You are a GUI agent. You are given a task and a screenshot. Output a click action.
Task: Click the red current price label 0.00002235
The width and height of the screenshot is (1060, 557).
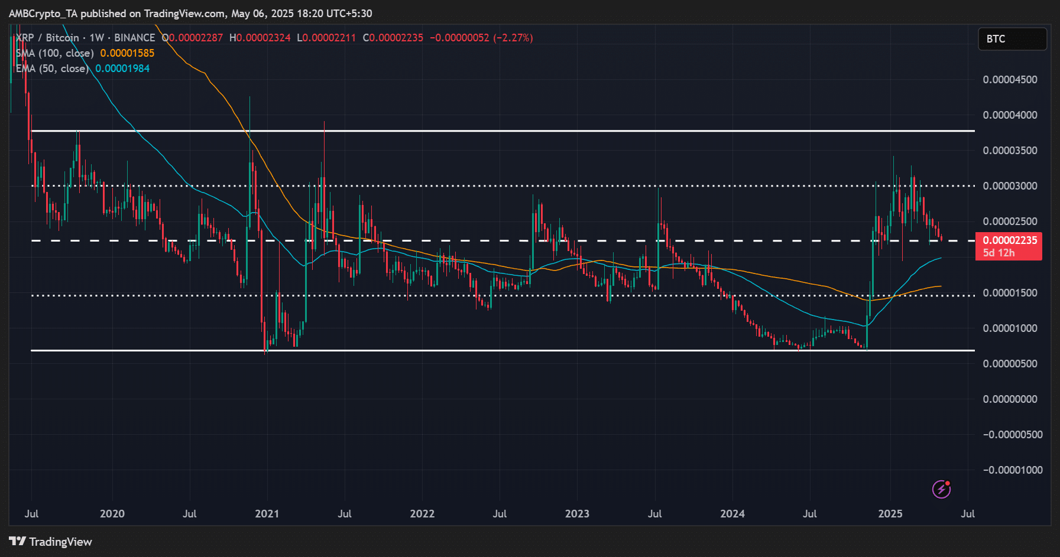[x=1009, y=240]
